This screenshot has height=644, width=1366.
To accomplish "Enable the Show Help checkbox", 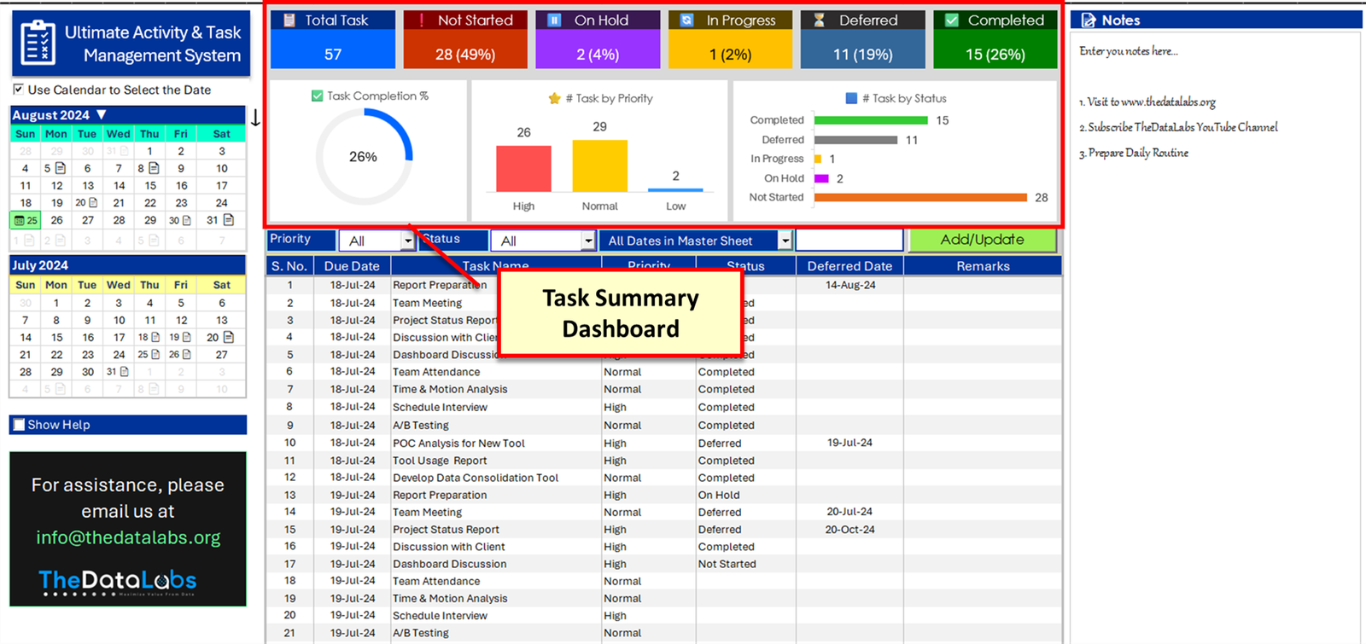I will point(20,425).
